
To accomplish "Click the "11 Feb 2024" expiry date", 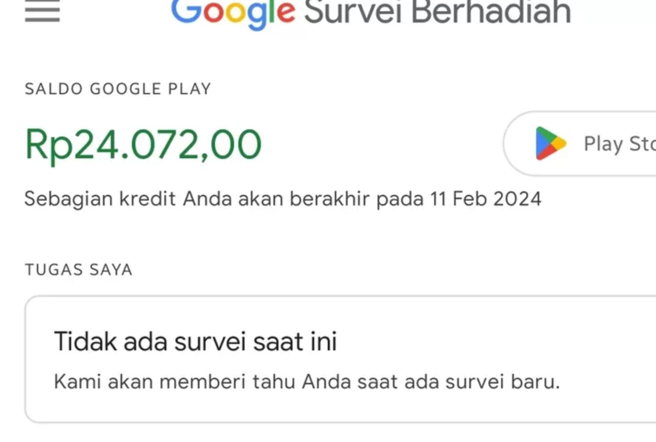I will pyautogui.click(x=486, y=198).
